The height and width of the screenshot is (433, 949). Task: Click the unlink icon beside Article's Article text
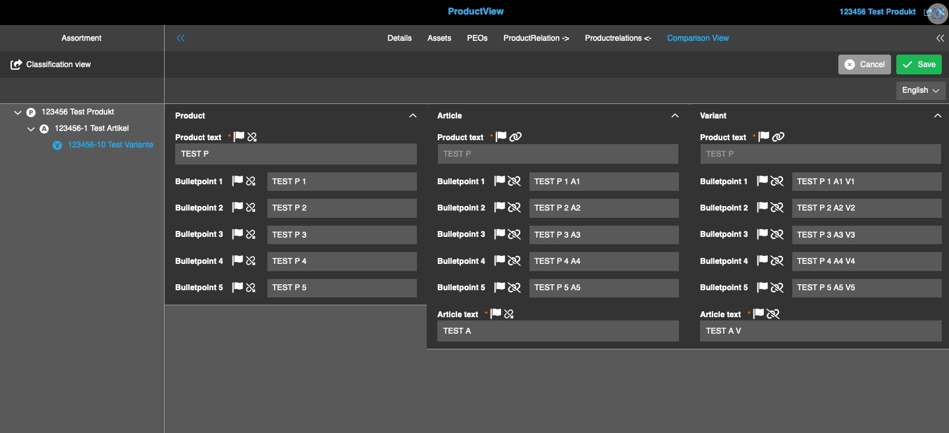click(x=508, y=314)
